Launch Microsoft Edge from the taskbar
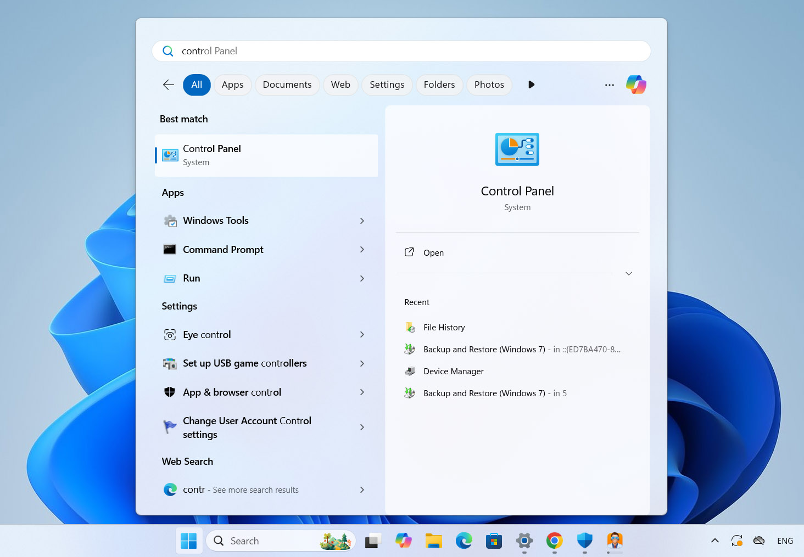The height and width of the screenshot is (557, 804). [x=464, y=541]
